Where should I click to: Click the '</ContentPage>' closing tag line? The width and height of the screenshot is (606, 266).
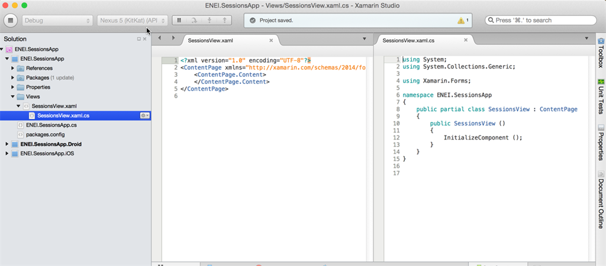[x=204, y=89]
